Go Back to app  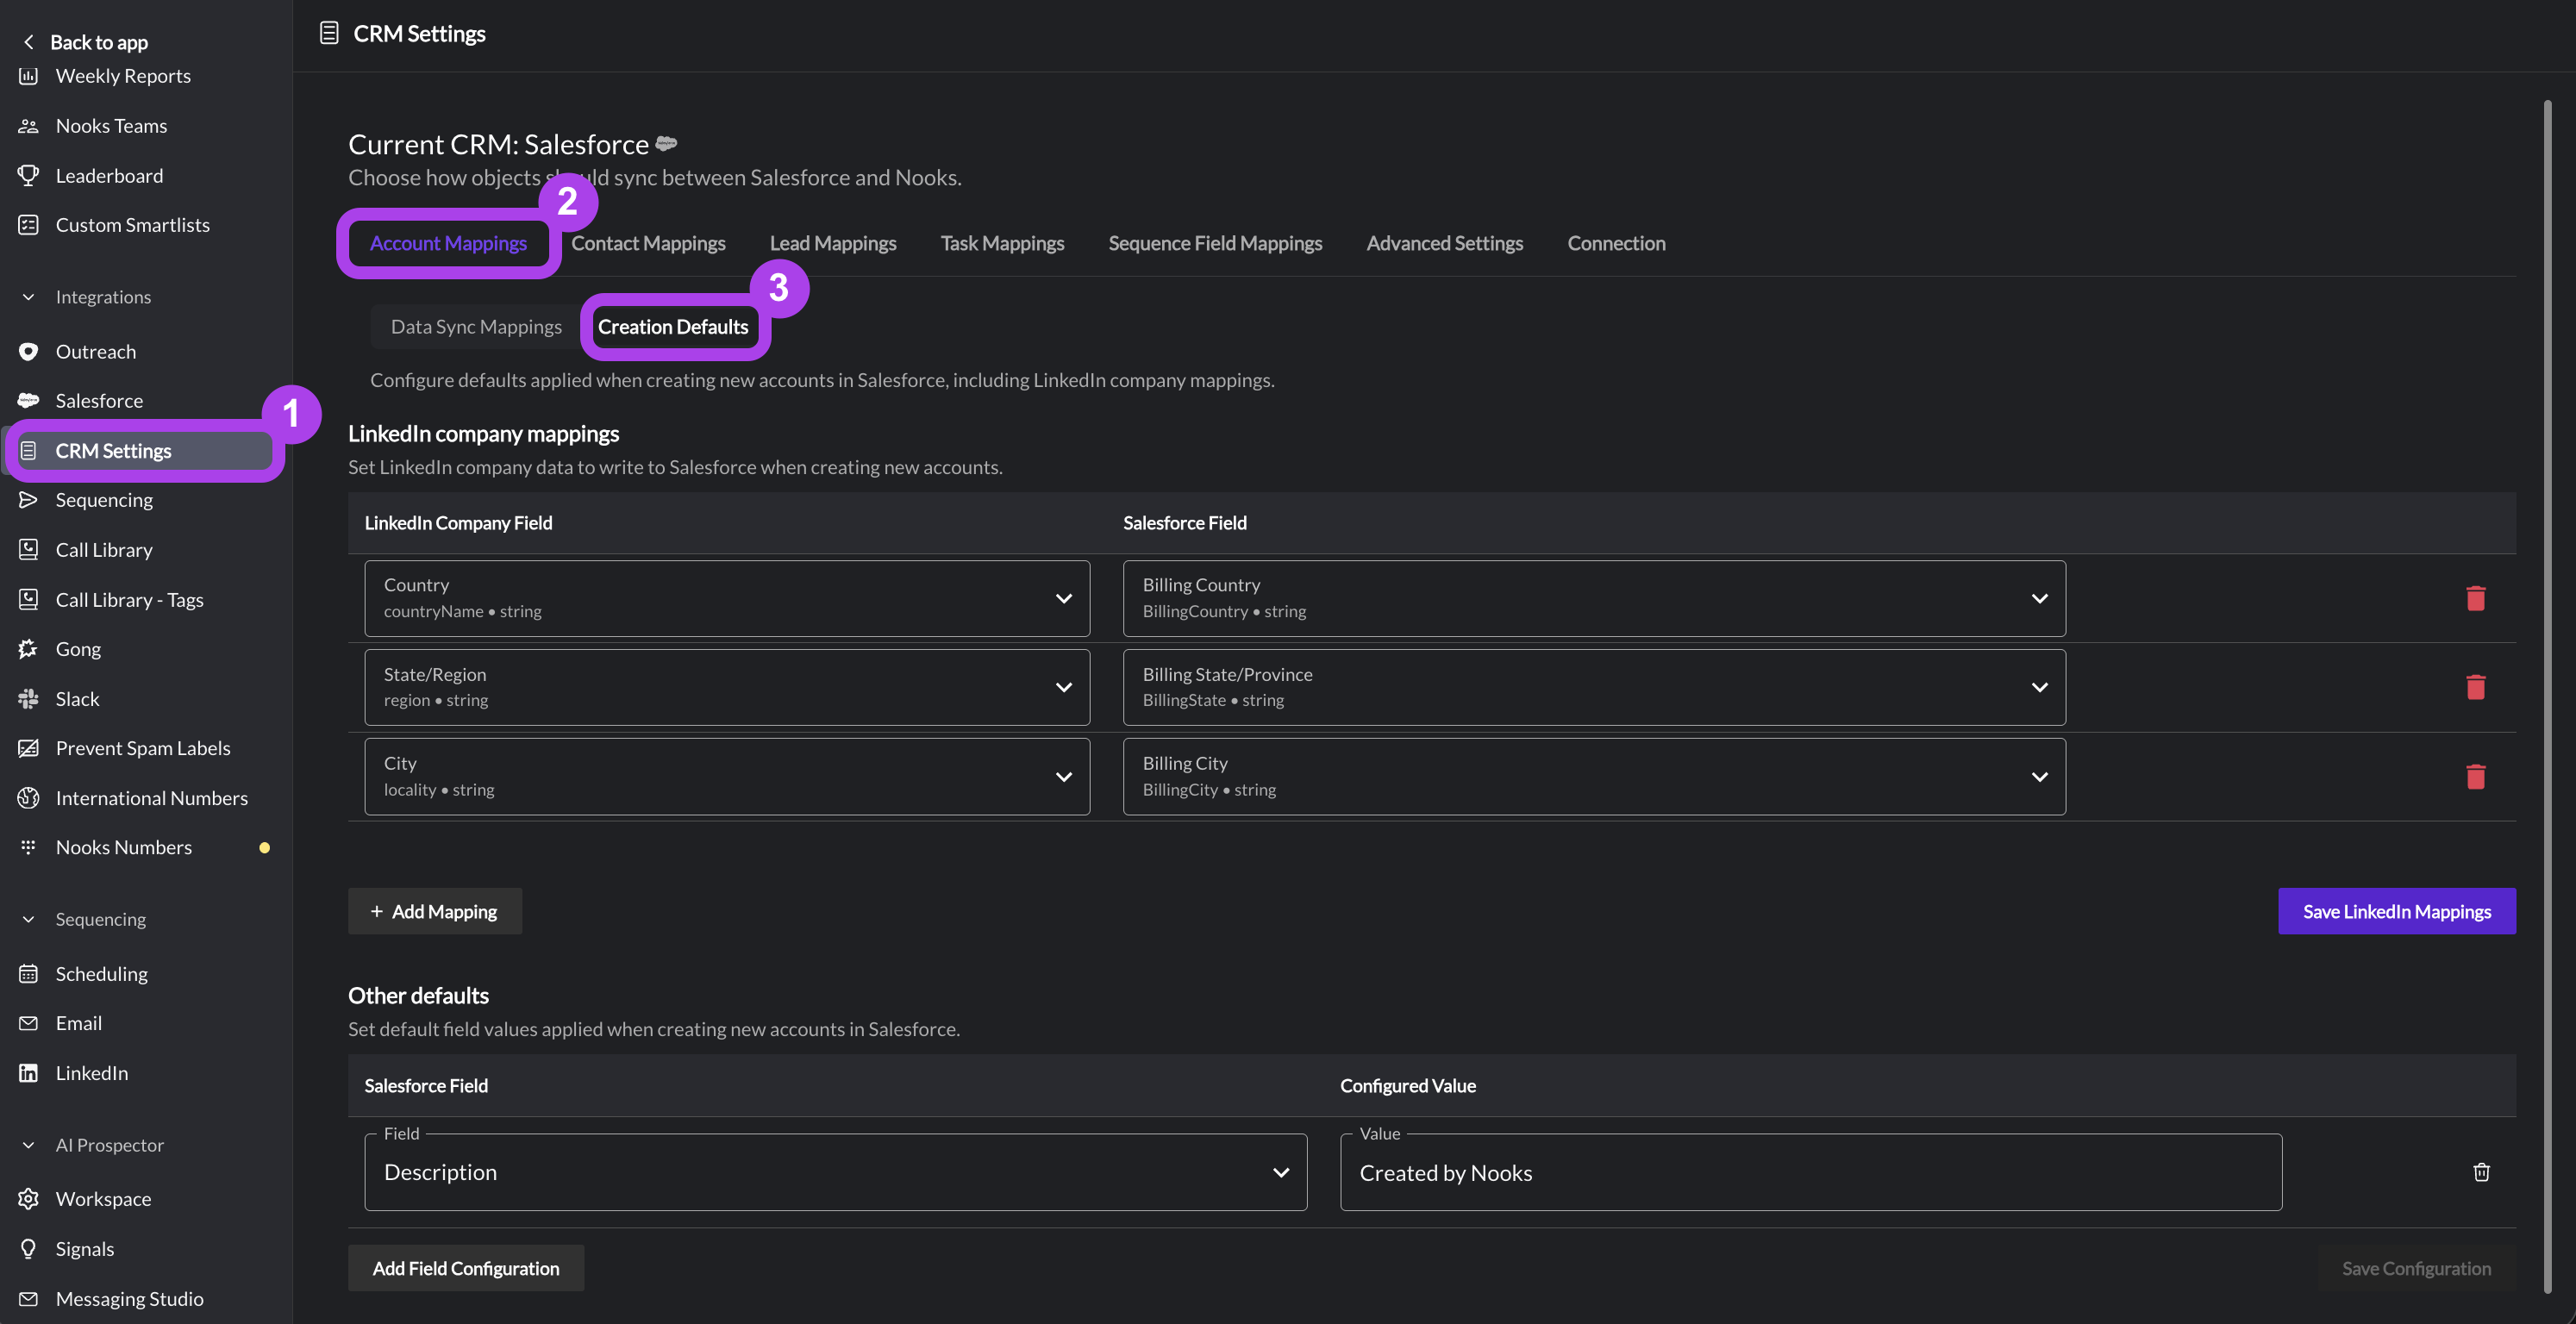coord(85,41)
